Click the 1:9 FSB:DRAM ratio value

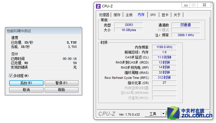pyautogui.click(x=164, y=52)
